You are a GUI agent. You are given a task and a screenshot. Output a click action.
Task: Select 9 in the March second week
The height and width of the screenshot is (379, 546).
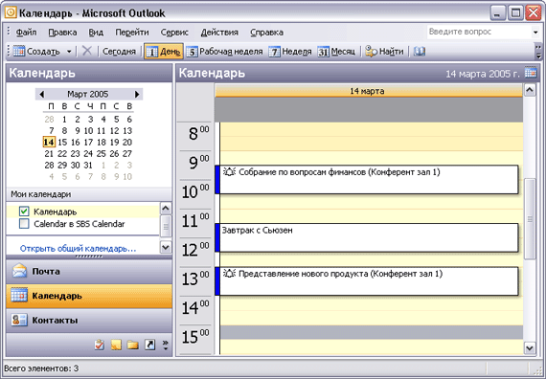click(x=77, y=130)
